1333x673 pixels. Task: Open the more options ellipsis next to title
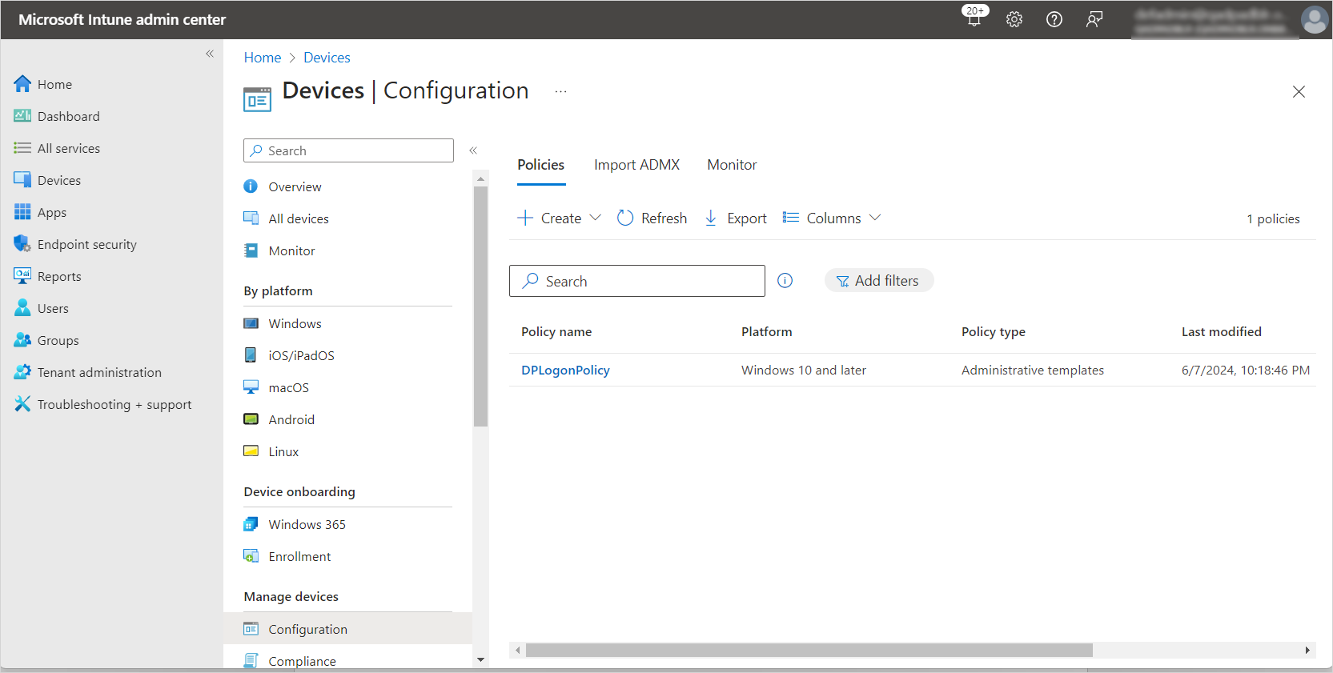tap(560, 91)
